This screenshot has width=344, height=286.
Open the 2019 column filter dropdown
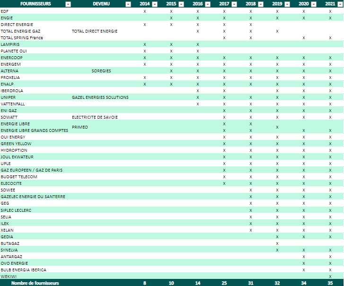pyautogui.click(x=287, y=4)
